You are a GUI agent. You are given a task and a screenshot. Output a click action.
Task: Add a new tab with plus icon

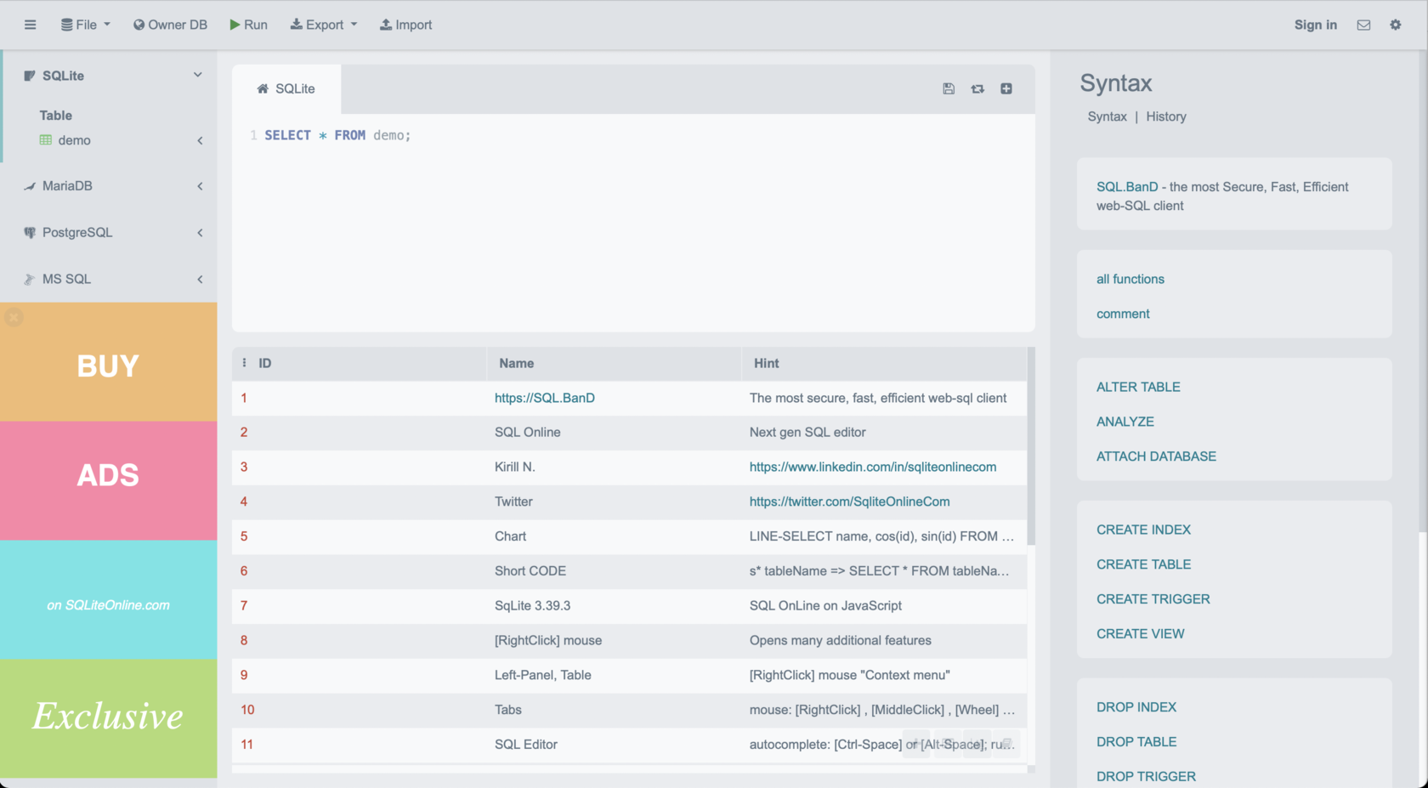(1006, 88)
